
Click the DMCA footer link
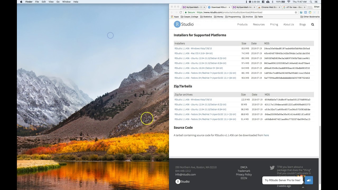click(x=244, y=167)
